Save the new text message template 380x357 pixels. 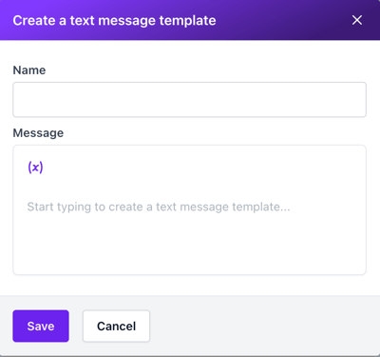(x=41, y=326)
